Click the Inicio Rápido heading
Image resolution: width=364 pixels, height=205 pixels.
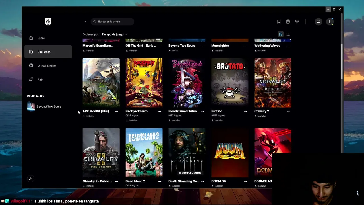(x=36, y=96)
